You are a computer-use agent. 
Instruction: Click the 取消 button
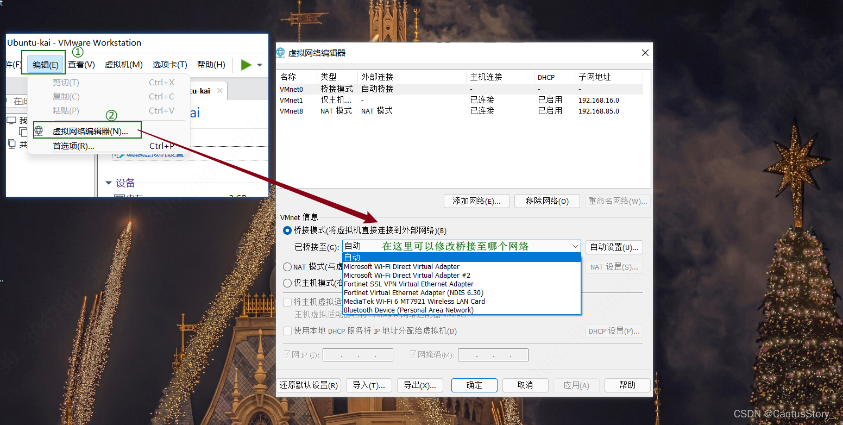click(x=525, y=385)
